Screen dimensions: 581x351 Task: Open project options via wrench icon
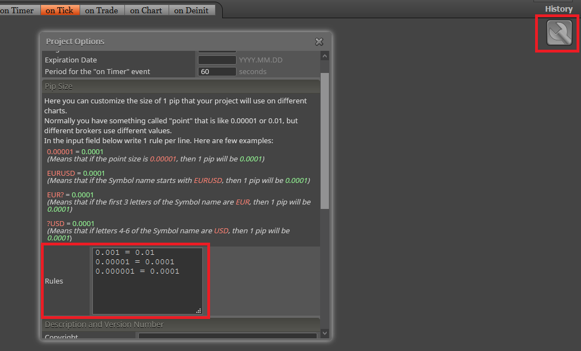(559, 33)
